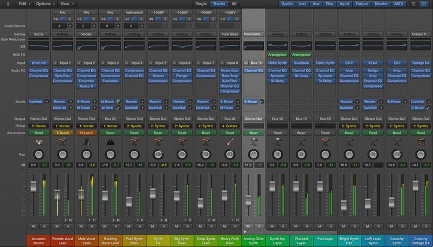
Task: Click the Analog Glide Synth track icon
Action: pyautogui.click(x=252, y=140)
